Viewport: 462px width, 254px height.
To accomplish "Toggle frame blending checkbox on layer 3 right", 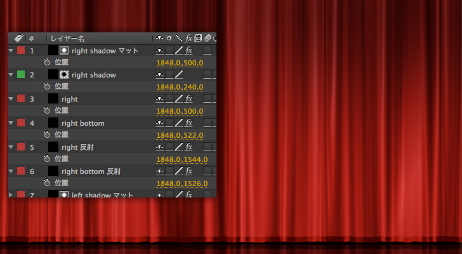I will click(208, 99).
